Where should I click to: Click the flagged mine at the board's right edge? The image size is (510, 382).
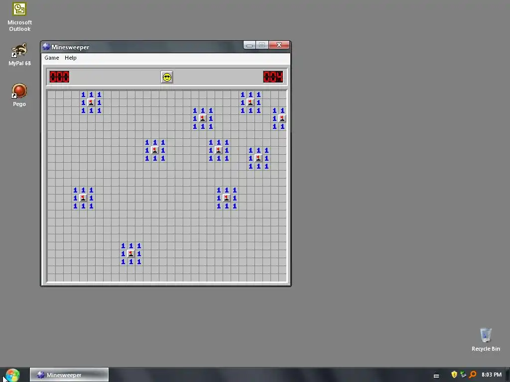click(x=282, y=118)
